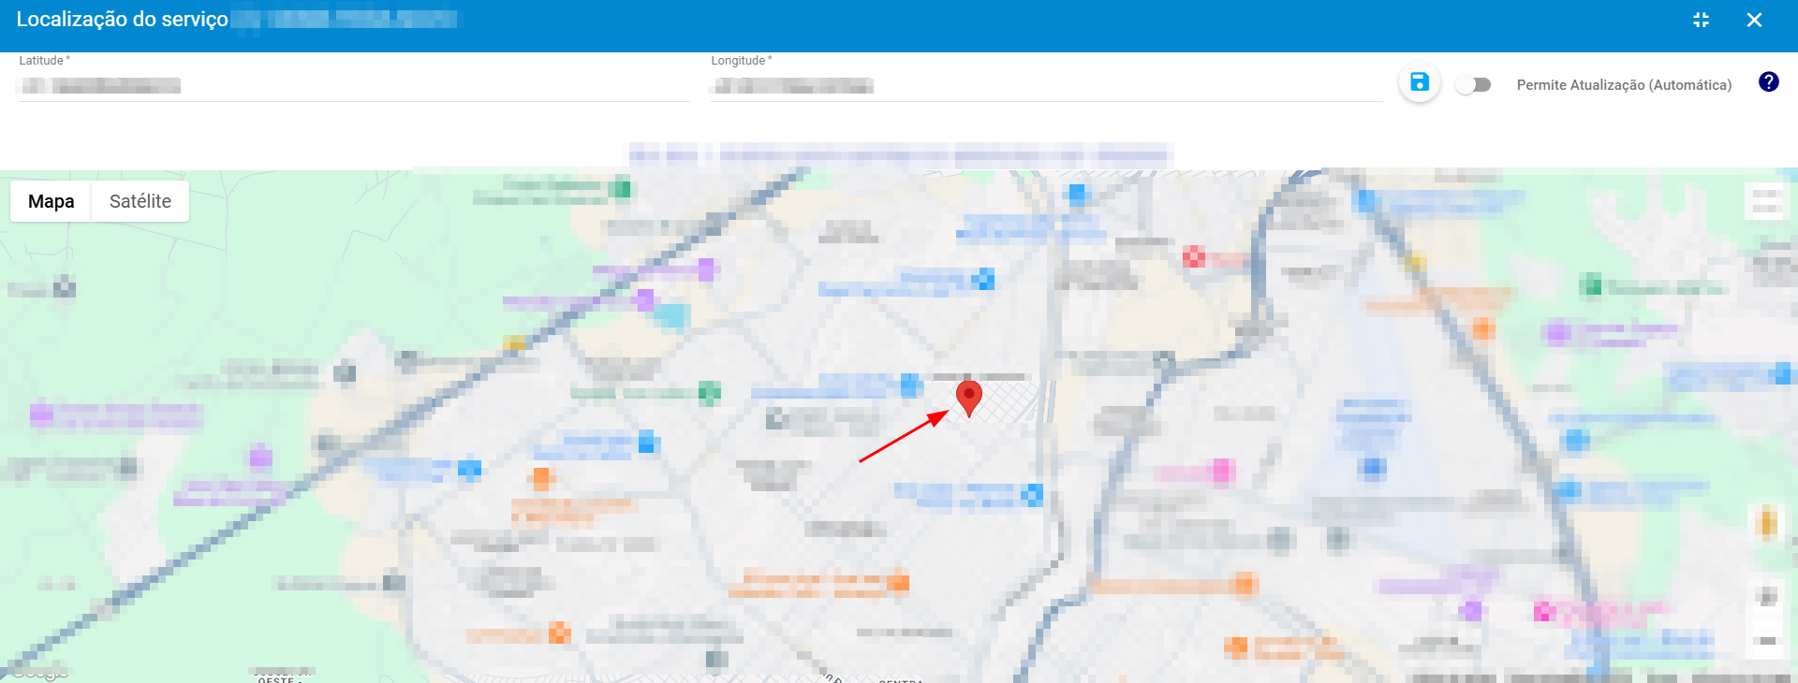This screenshot has width=1798, height=683.
Task: Open the help question mark icon
Action: click(x=1768, y=82)
